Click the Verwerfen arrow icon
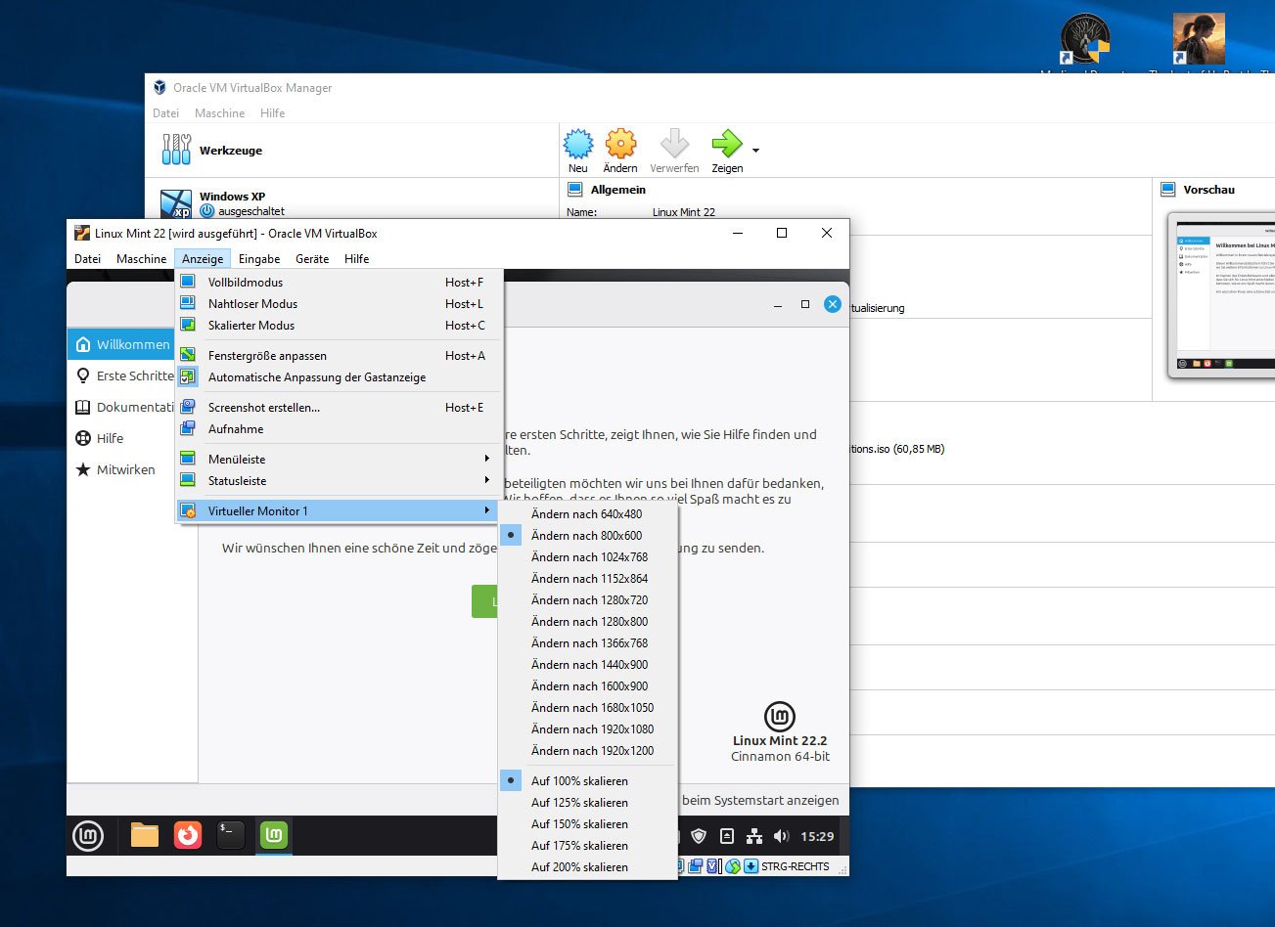Image resolution: width=1275 pixels, height=927 pixels. click(x=674, y=144)
